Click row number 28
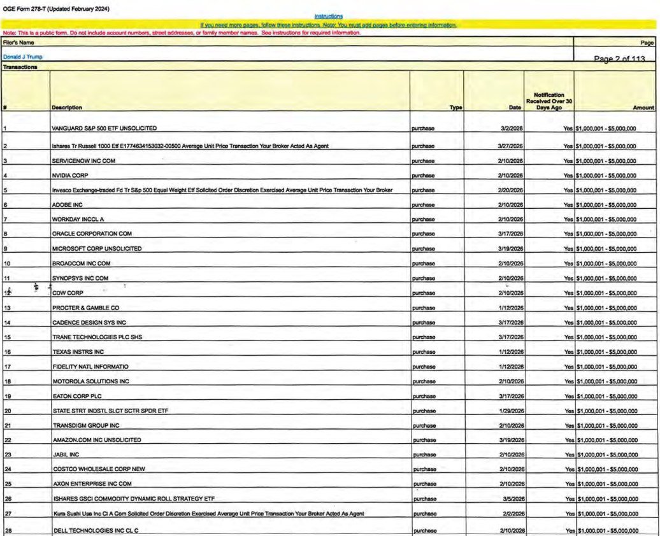 click(x=8, y=530)
